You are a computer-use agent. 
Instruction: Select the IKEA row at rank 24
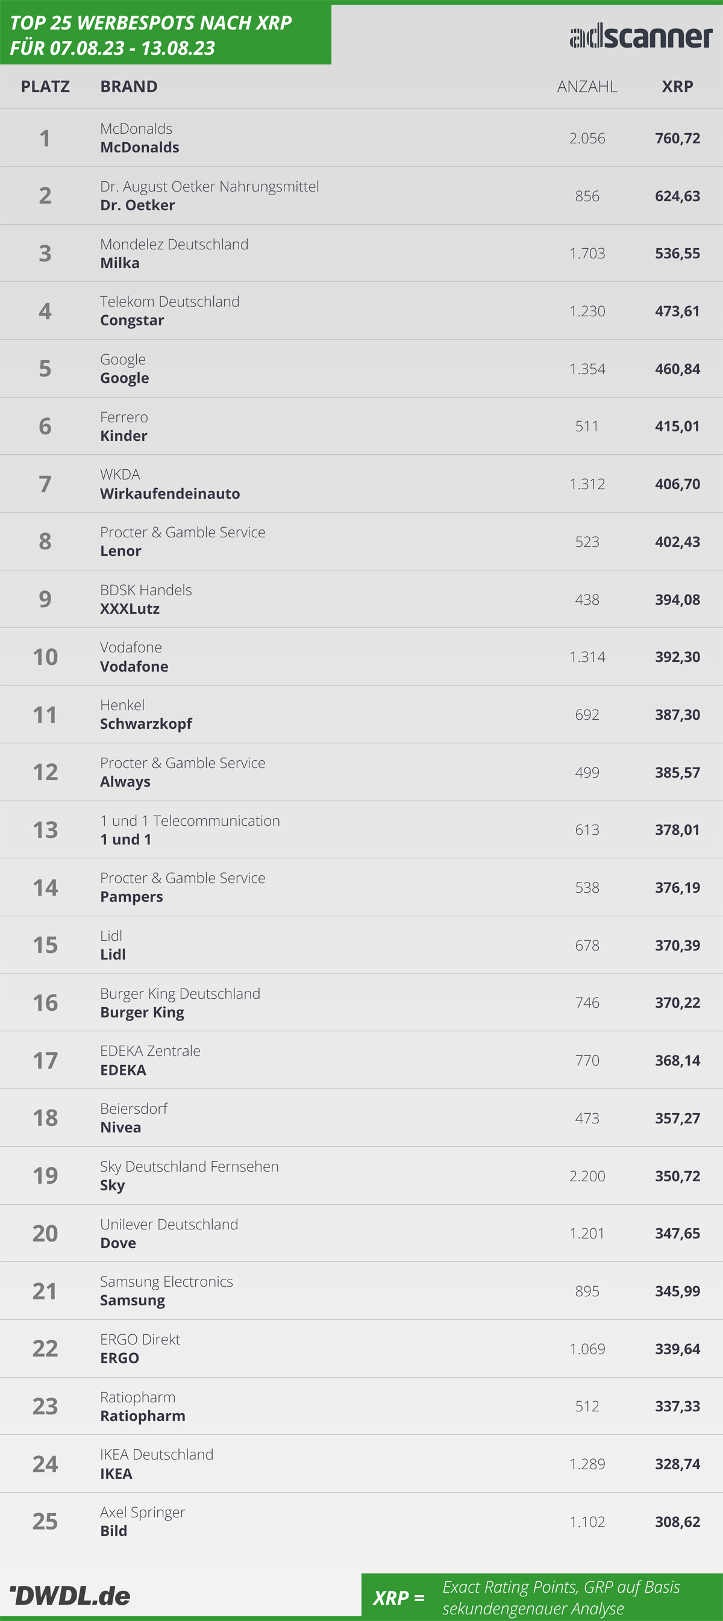(x=361, y=1464)
